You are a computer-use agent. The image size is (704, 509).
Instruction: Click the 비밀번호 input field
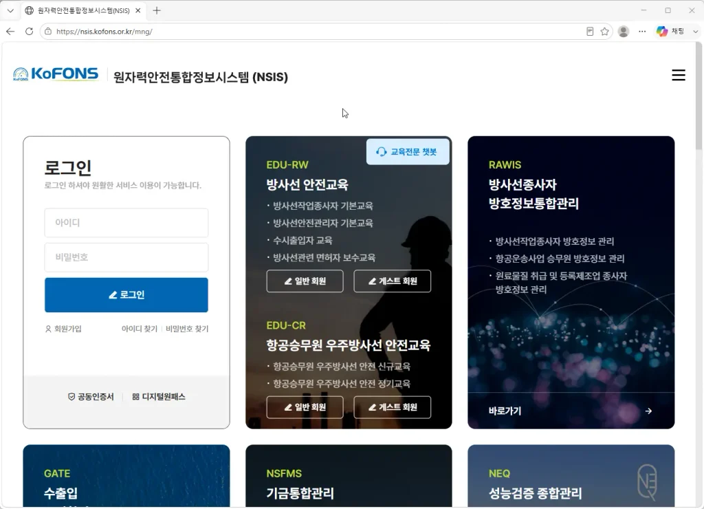click(x=126, y=257)
